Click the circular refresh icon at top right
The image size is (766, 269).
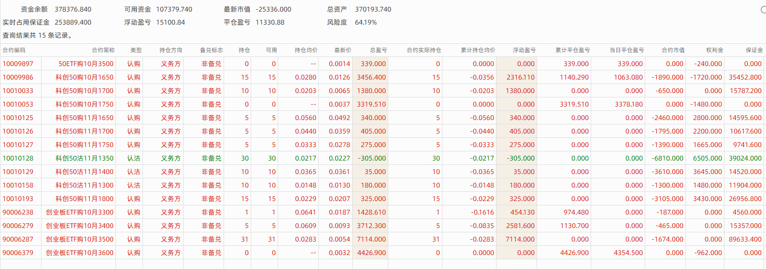[x=763, y=10]
